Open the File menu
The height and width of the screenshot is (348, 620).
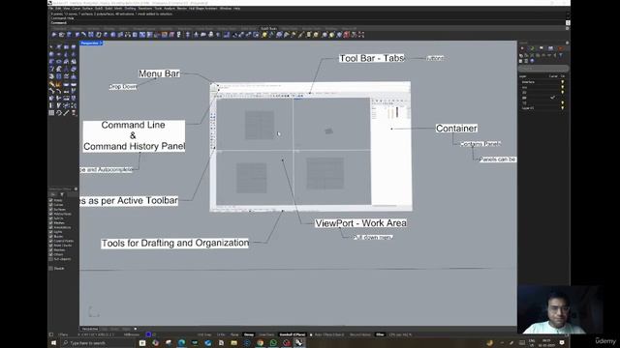(50, 9)
